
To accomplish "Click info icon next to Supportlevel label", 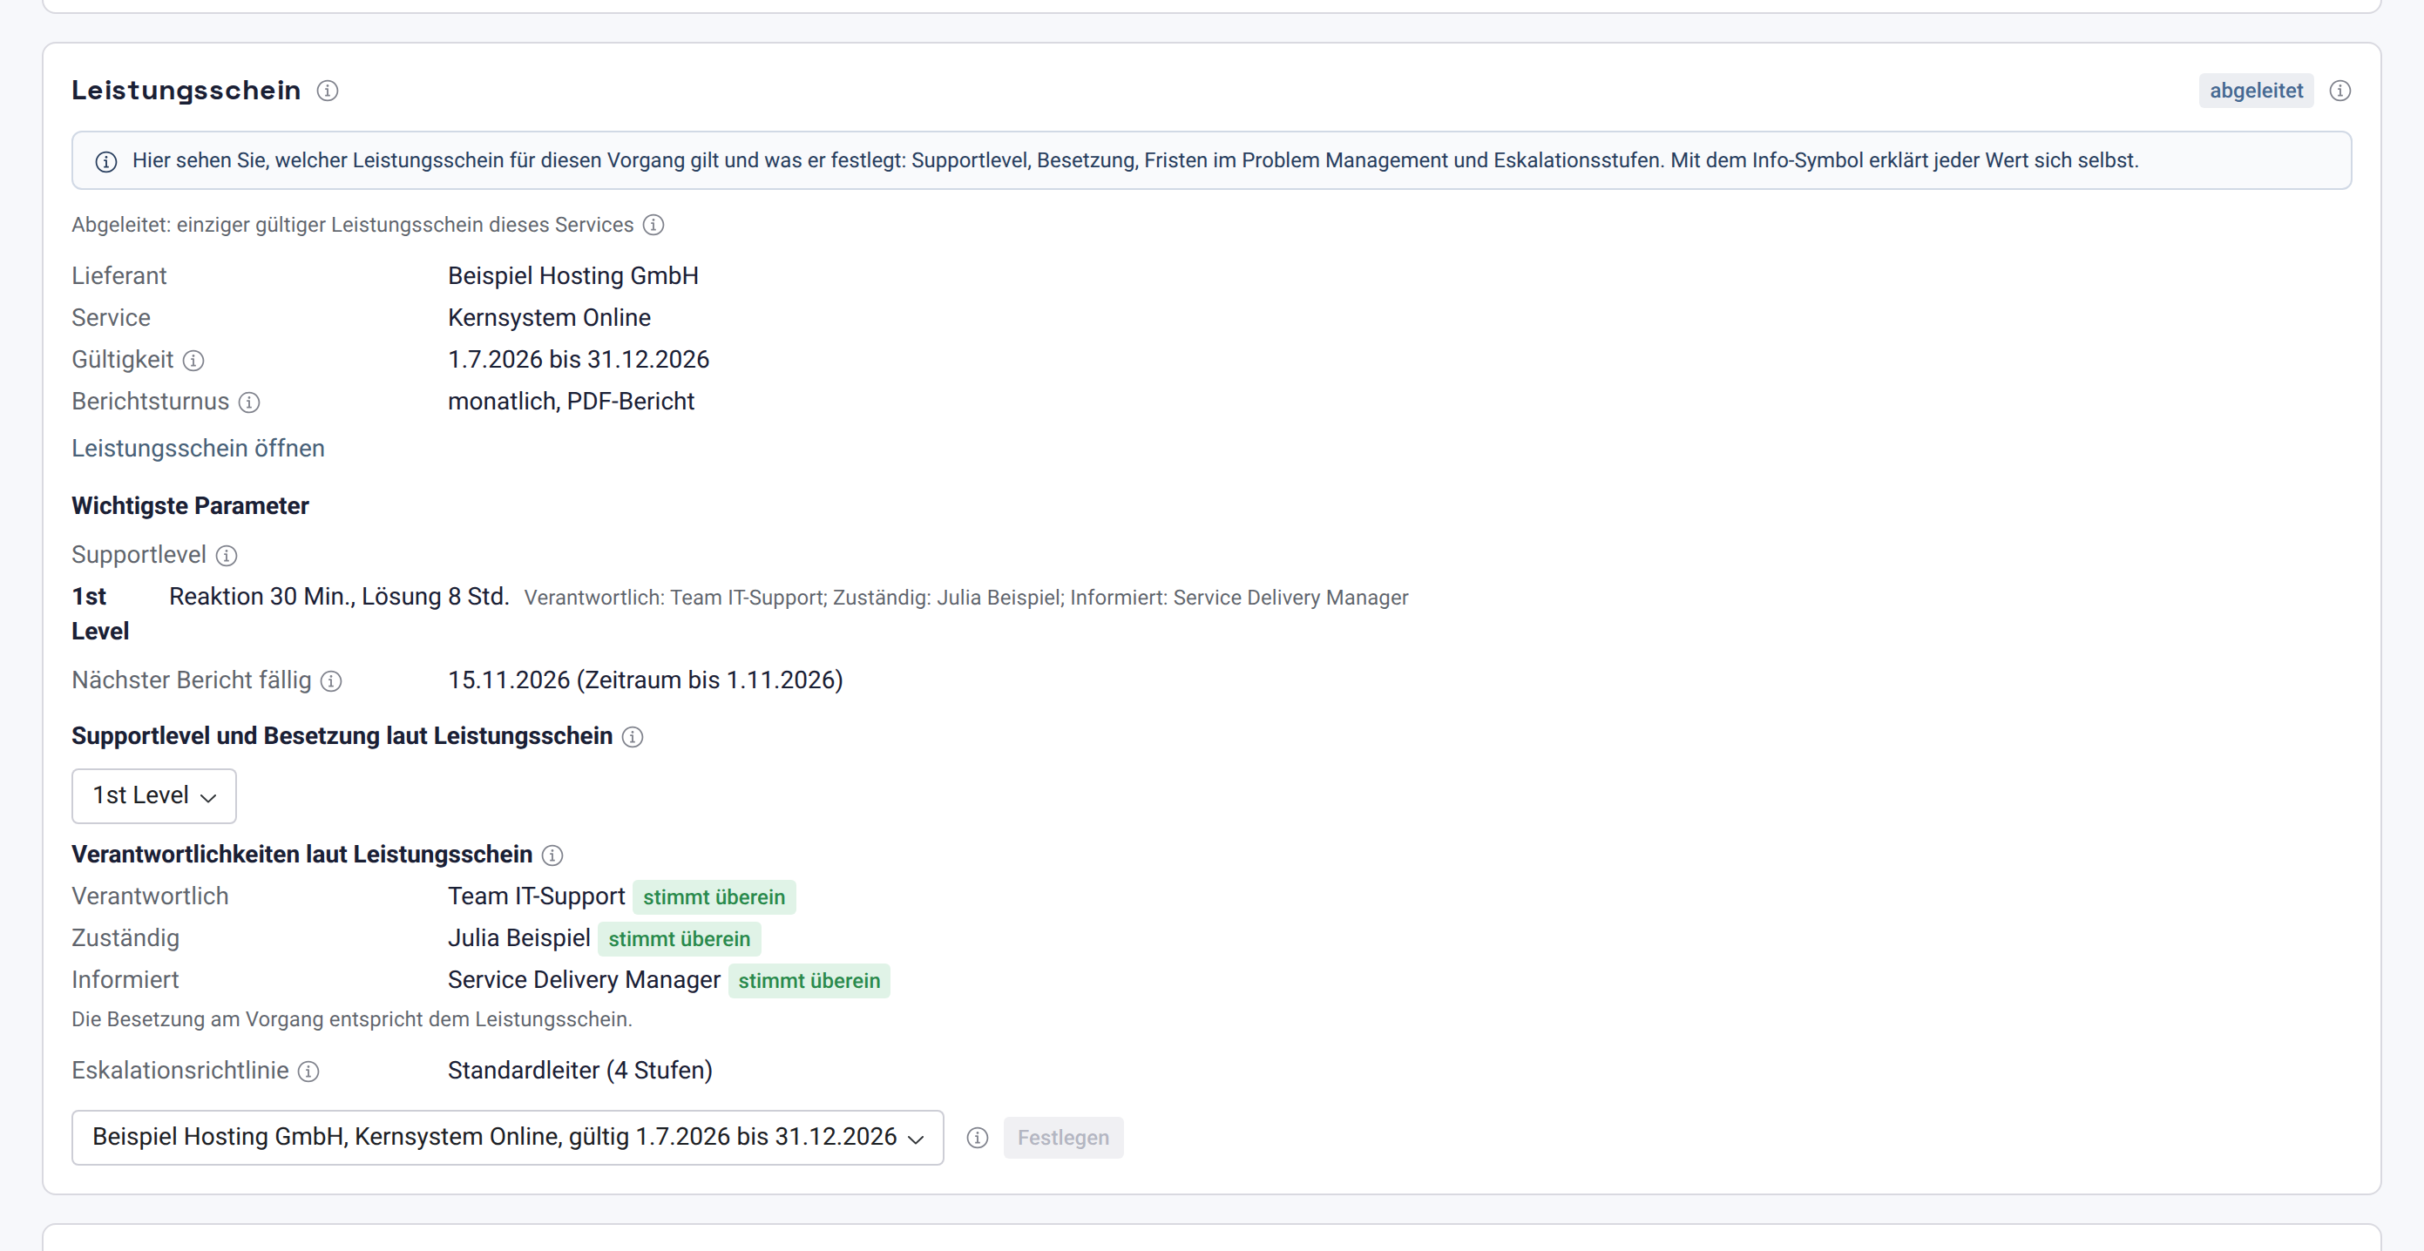I will click(226, 556).
